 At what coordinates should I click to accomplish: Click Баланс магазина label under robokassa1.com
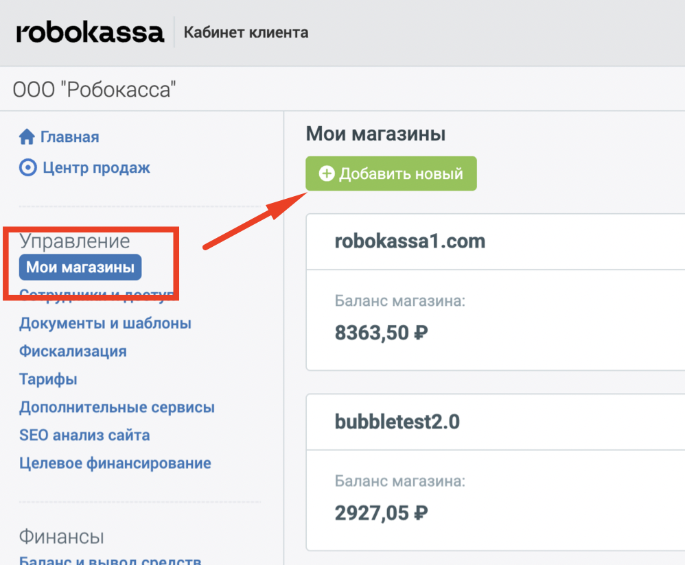[400, 300]
